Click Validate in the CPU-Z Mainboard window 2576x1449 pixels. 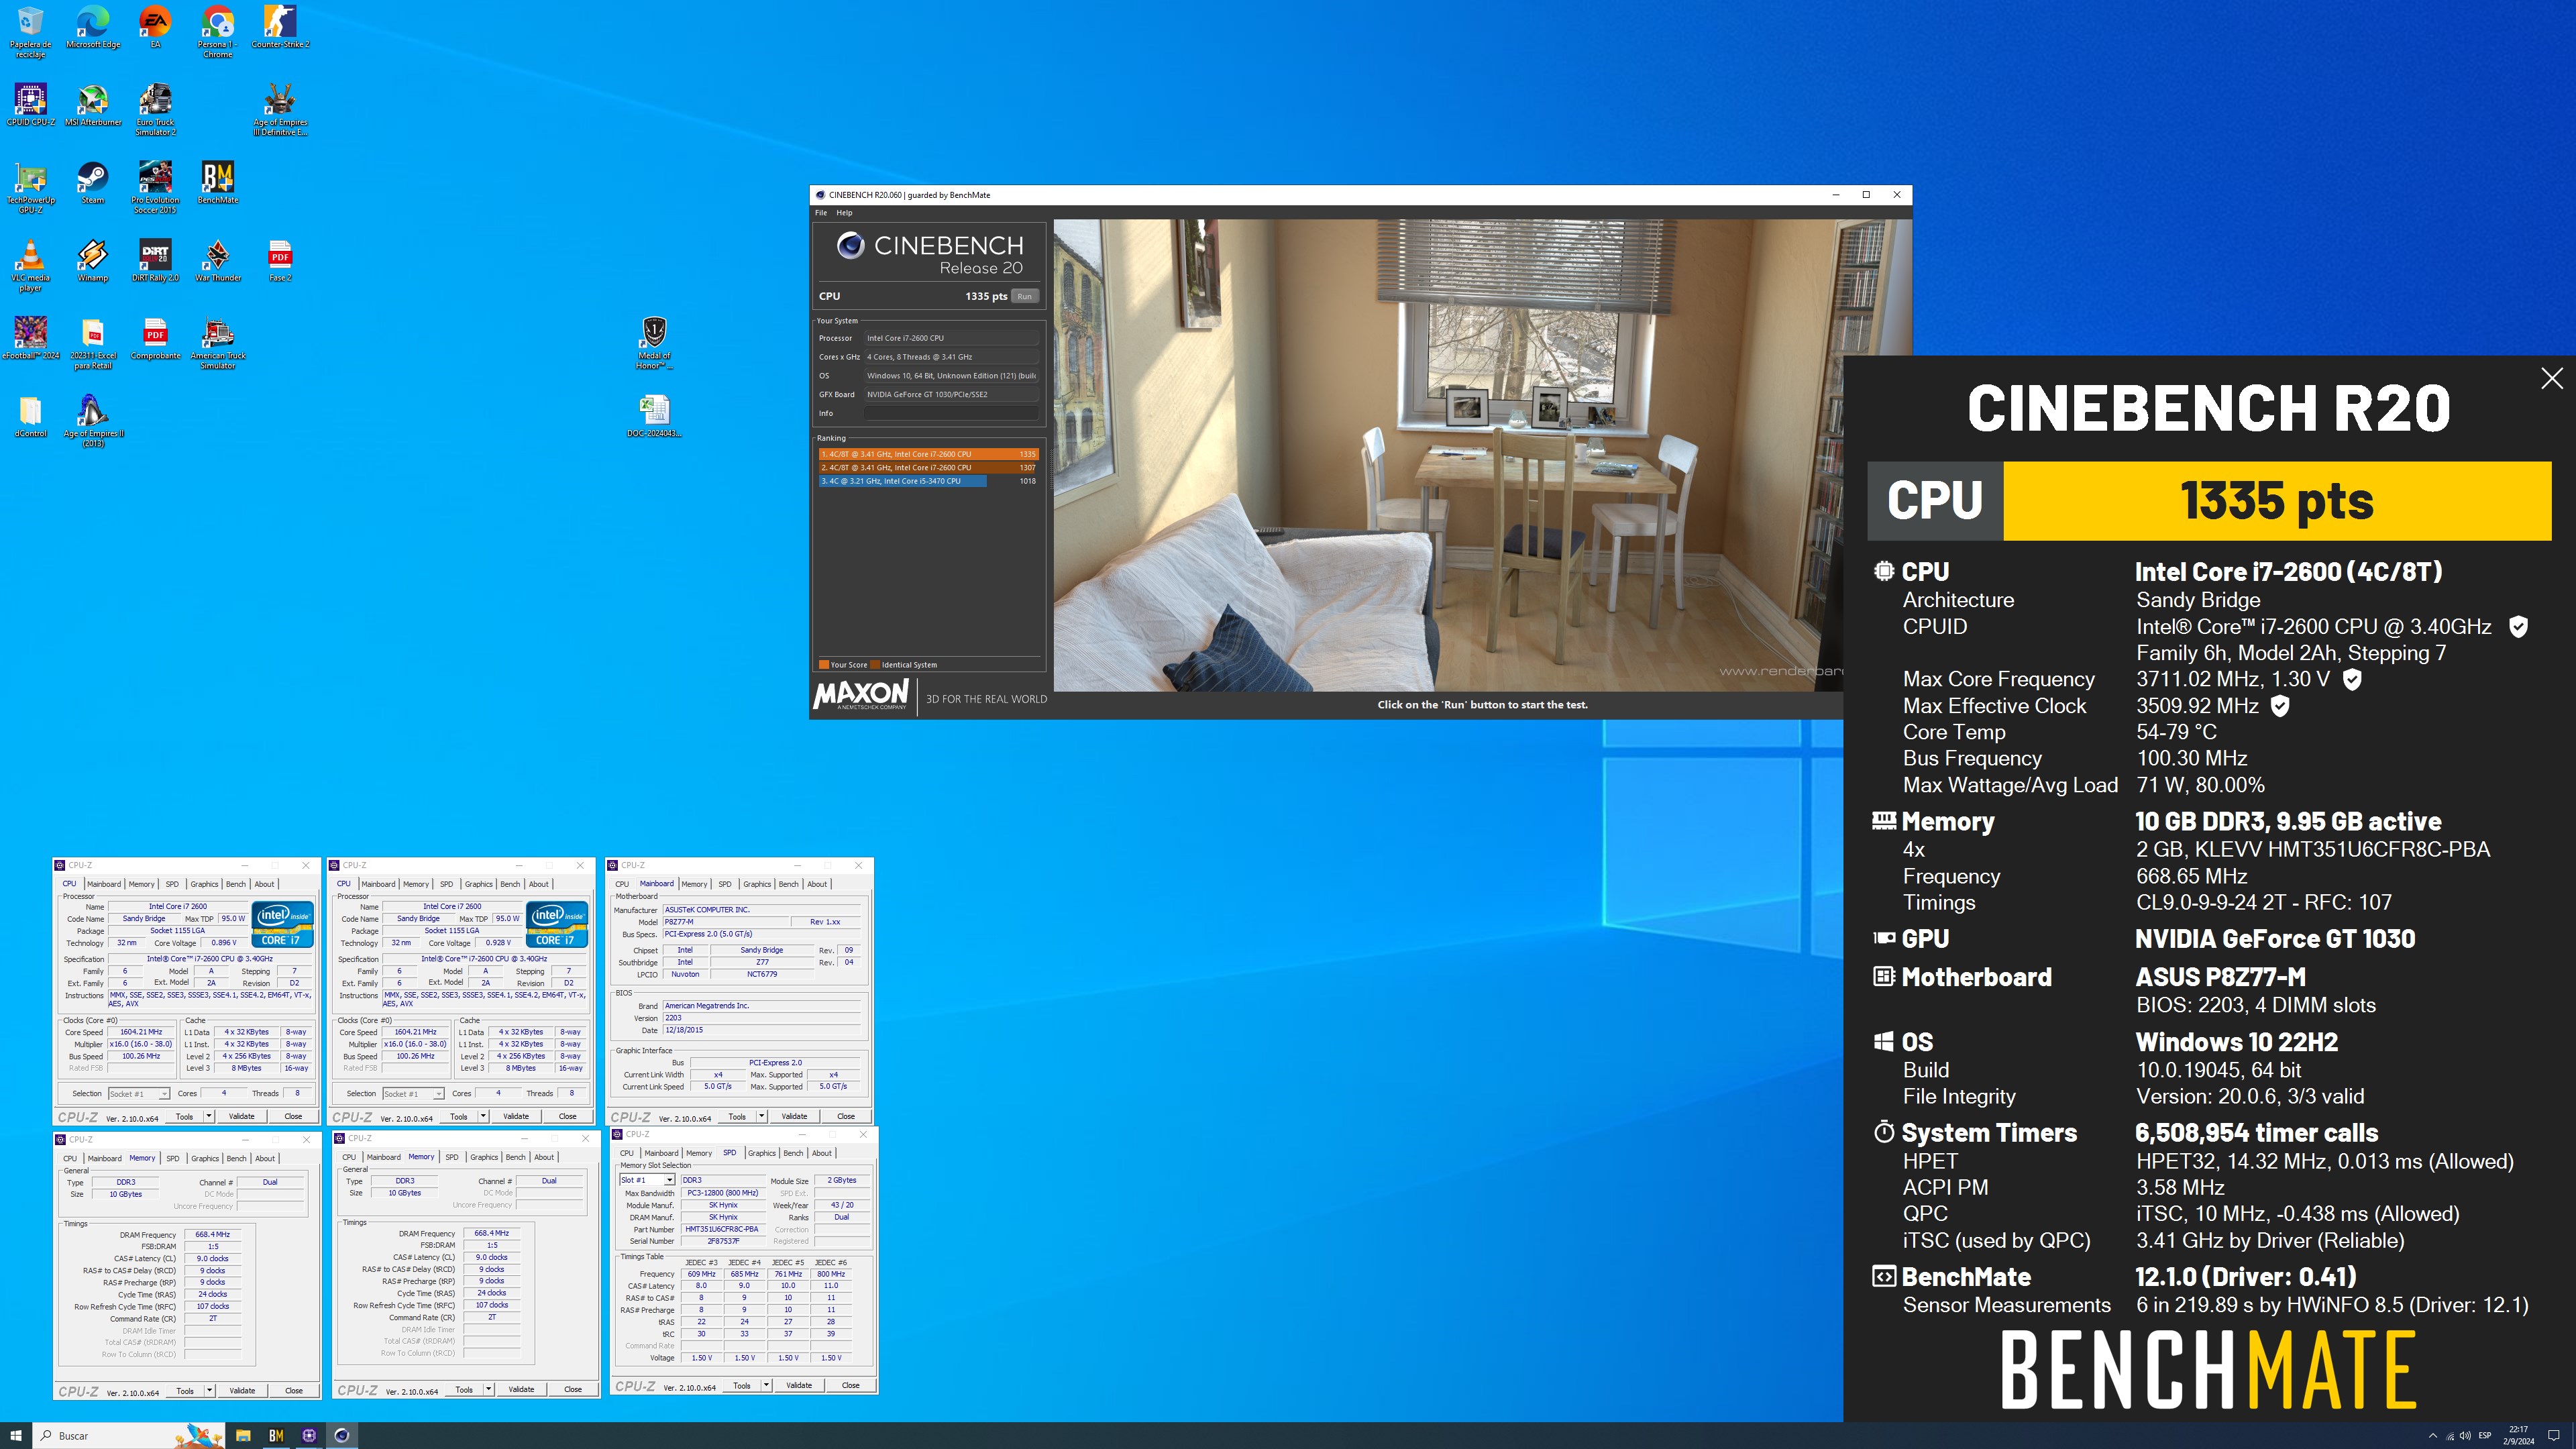pyautogui.click(x=794, y=1116)
